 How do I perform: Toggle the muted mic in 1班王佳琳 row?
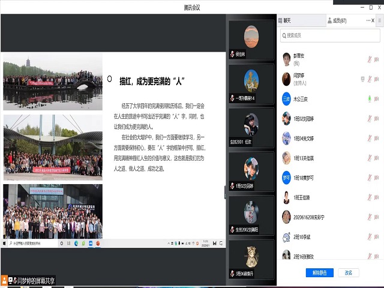pyautogui.click(x=370, y=197)
